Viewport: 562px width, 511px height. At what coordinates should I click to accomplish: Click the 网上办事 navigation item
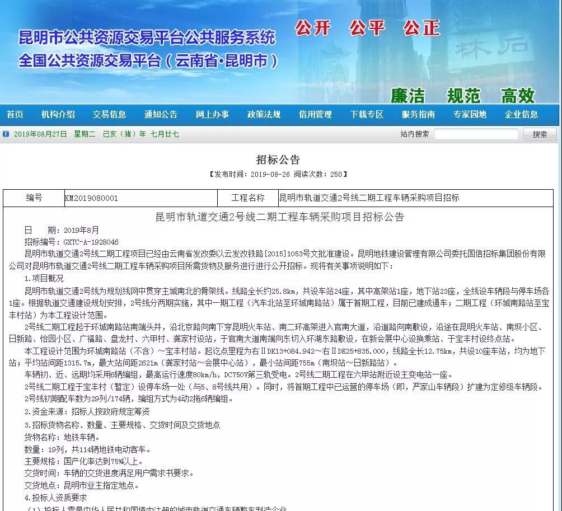212,115
